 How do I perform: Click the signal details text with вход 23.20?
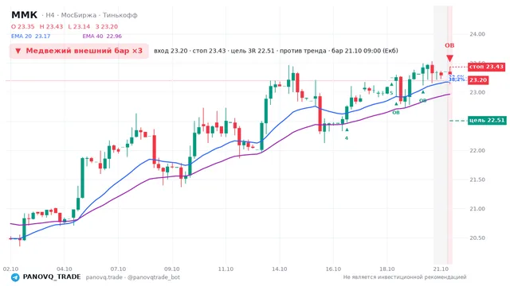pyautogui.click(x=276, y=51)
